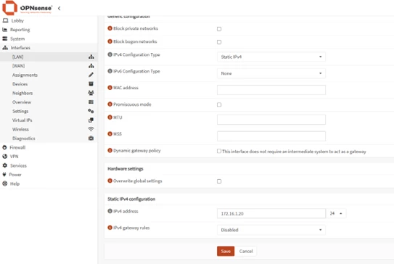Click the Help lifebuoy icon
Screen dimensions: 394x264
[x=5, y=183]
